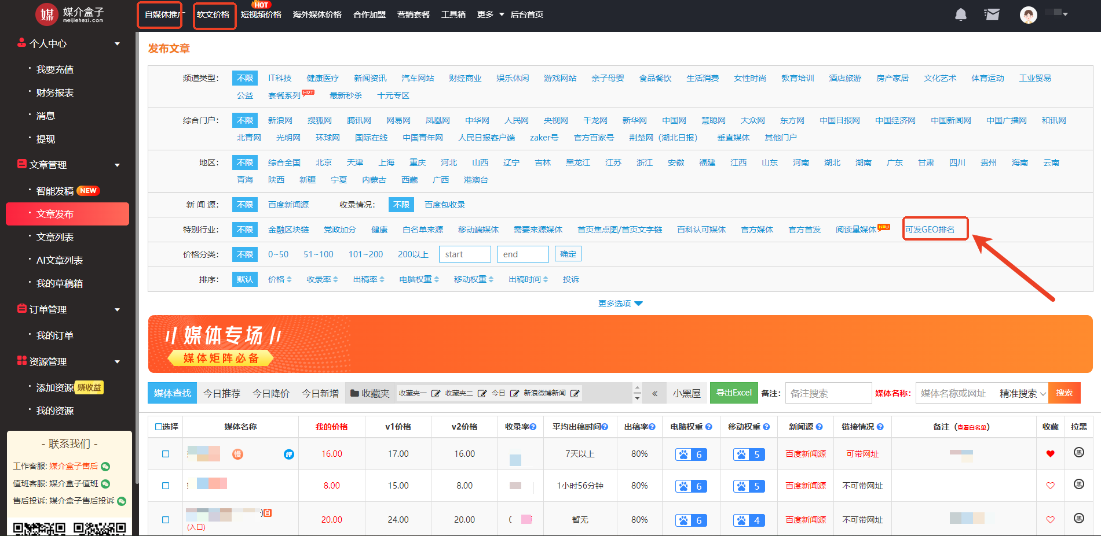
Task: Click the help icon next to 电脑权重
Action: click(x=708, y=427)
